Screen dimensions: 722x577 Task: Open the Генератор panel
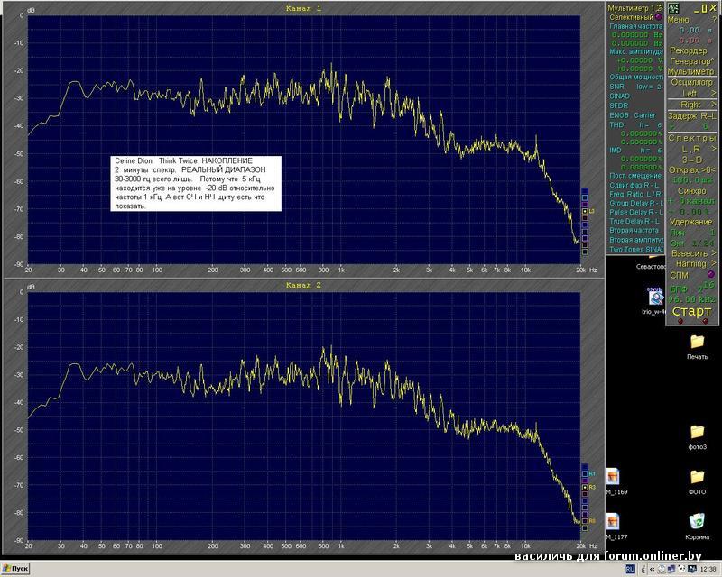pyautogui.click(x=690, y=60)
